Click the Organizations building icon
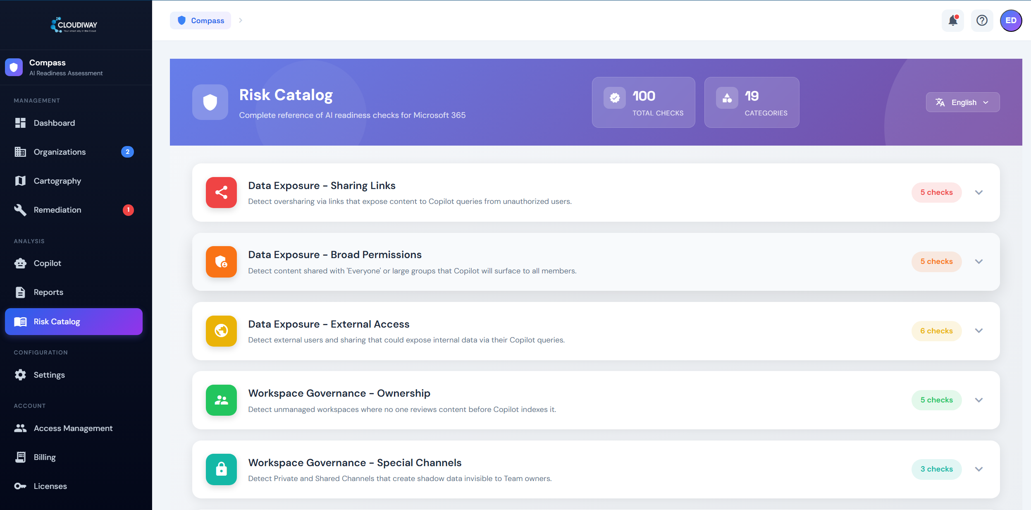Screen dimensions: 1031x510 pyautogui.click(x=20, y=152)
